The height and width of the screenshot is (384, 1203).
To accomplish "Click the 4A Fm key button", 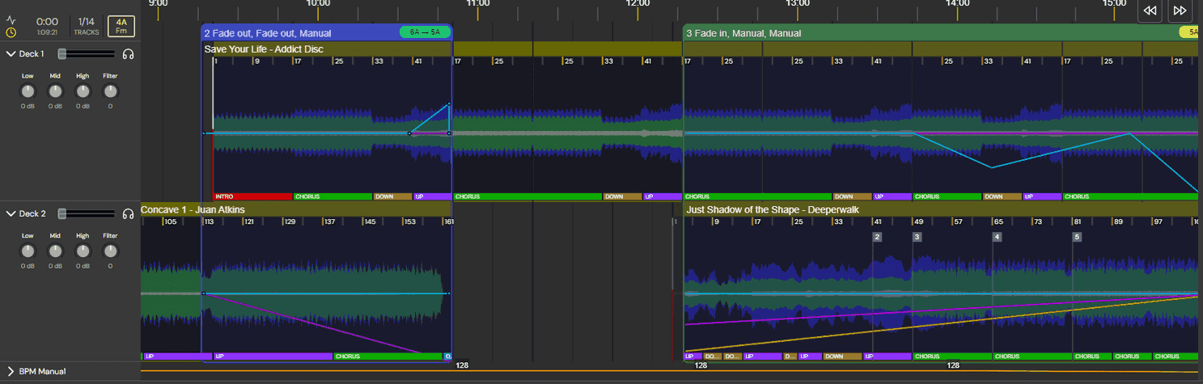I will pos(121,27).
